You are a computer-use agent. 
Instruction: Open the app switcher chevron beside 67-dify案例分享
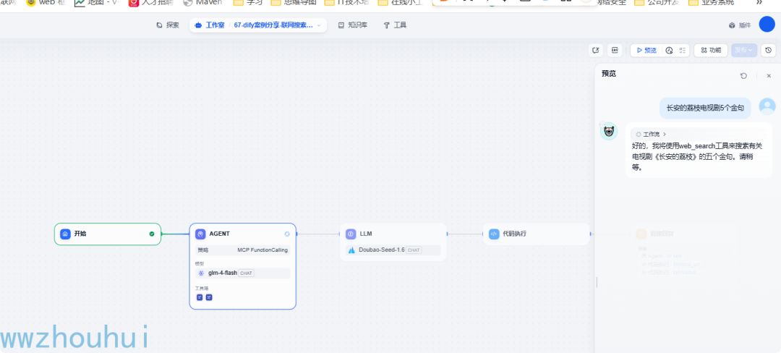(x=319, y=25)
